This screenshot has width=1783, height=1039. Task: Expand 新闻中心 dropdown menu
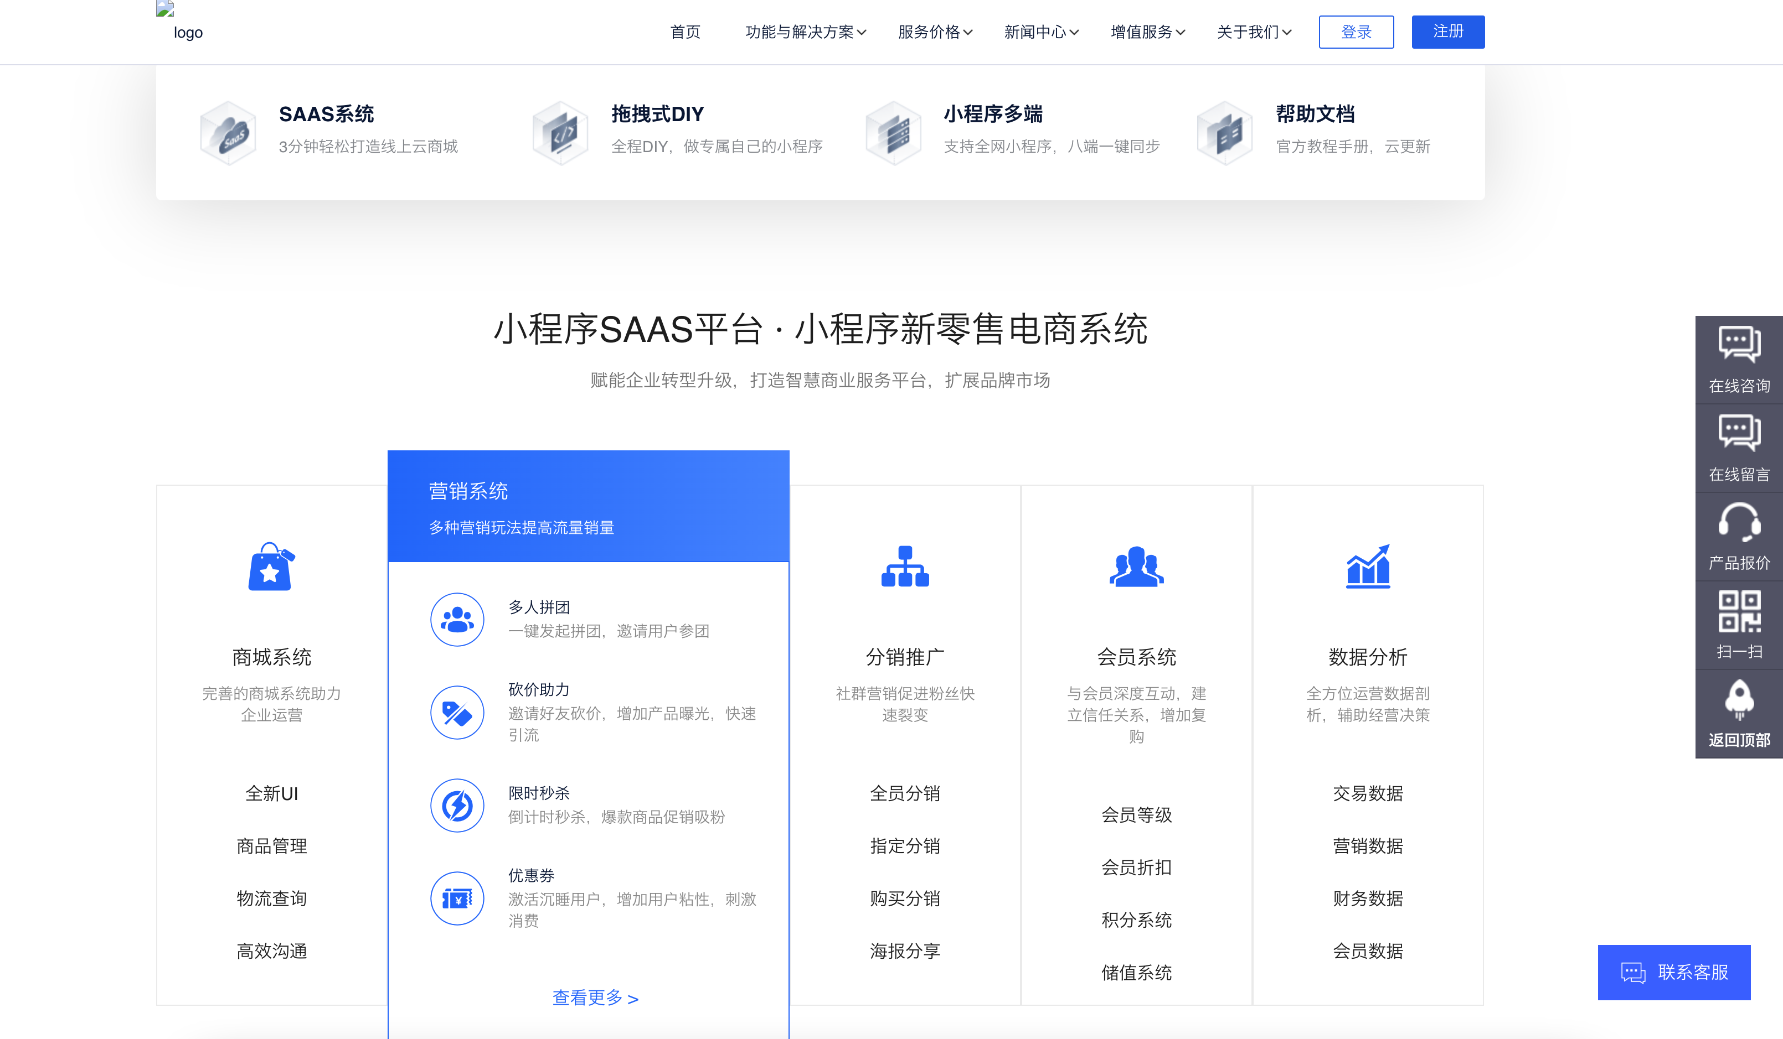(x=1042, y=32)
